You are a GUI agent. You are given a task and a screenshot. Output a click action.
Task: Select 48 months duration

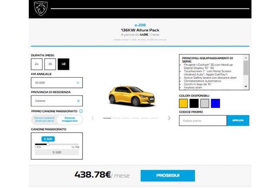[x=63, y=64]
